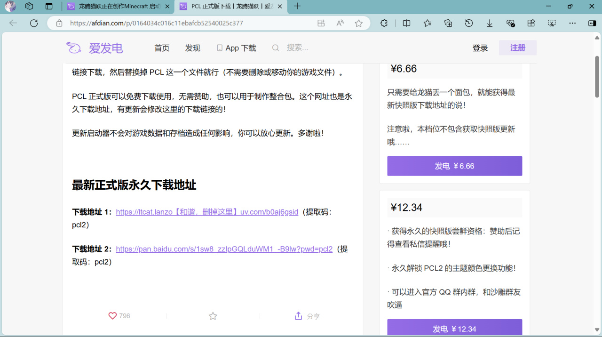Click the search magnifier icon

pyautogui.click(x=276, y=48)
